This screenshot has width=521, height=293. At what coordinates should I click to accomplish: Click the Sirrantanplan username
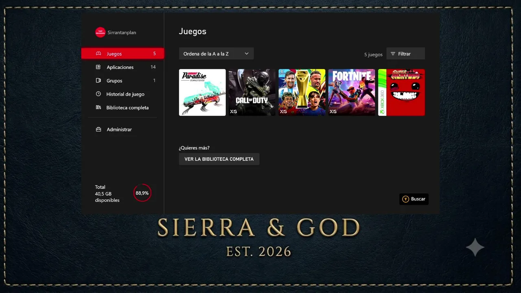pos(122,33)
